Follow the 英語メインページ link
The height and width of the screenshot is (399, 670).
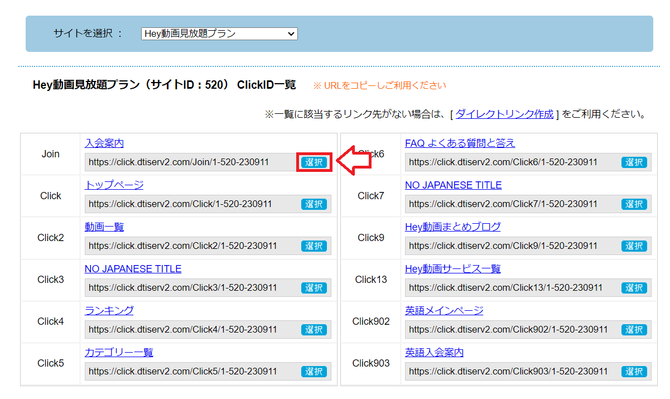tap(444, 311)
